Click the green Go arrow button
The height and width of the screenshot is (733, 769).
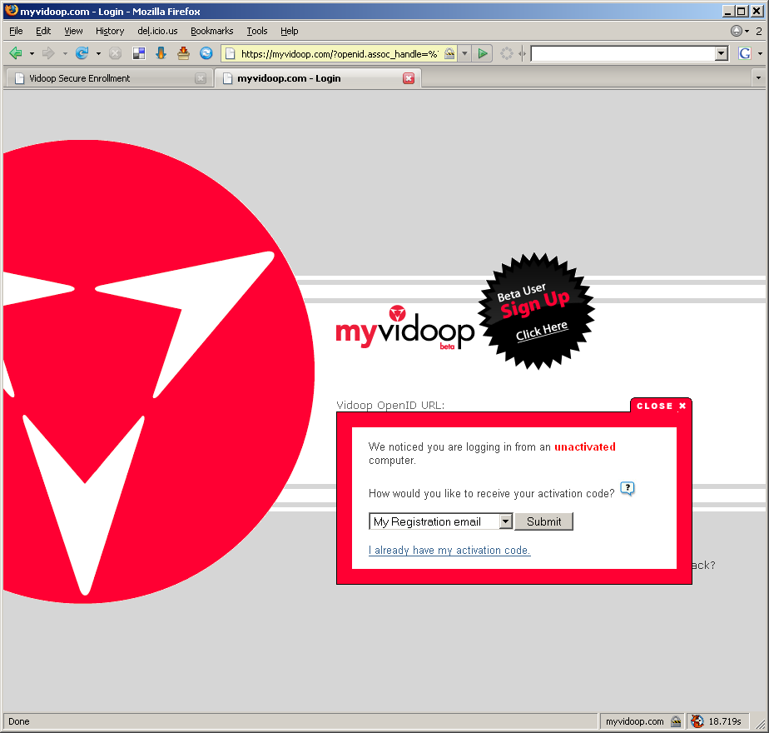[x=483, y=53]
